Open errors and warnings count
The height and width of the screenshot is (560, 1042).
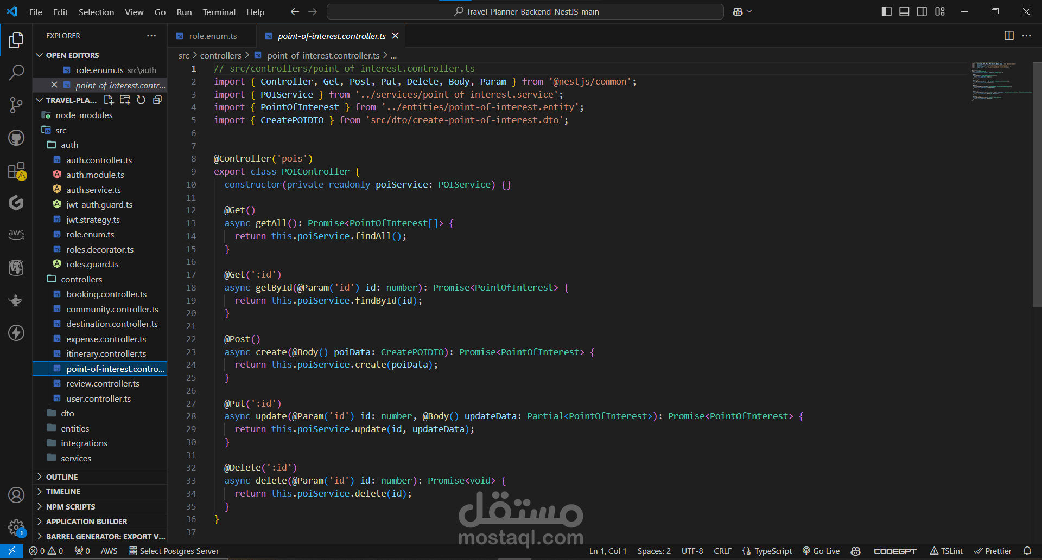click(46, 551)
